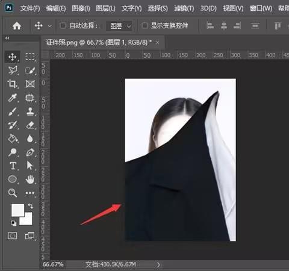Screen dimensions: 289x271
Task: Open the 图像(I) menu
Action: tap(81, 8)
